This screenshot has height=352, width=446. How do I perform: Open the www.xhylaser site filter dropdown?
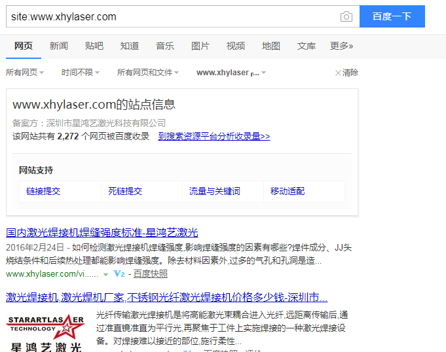[232, 73]
